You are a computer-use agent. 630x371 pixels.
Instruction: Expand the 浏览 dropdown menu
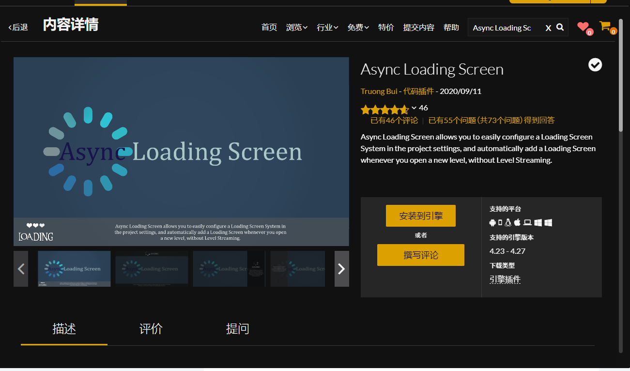pos(297,28)
